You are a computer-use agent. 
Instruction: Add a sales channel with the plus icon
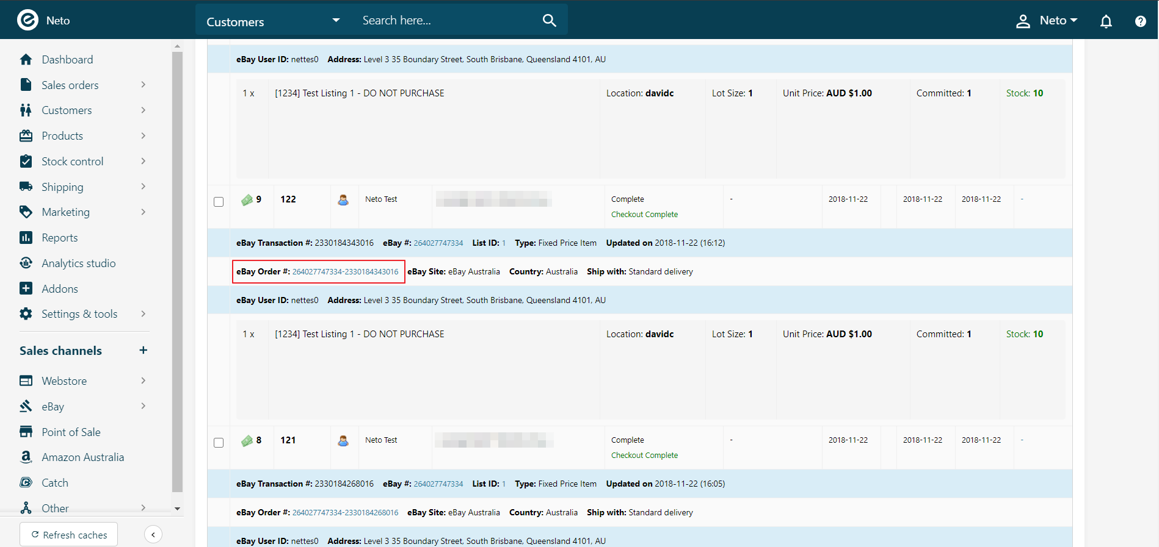(144, 350)
